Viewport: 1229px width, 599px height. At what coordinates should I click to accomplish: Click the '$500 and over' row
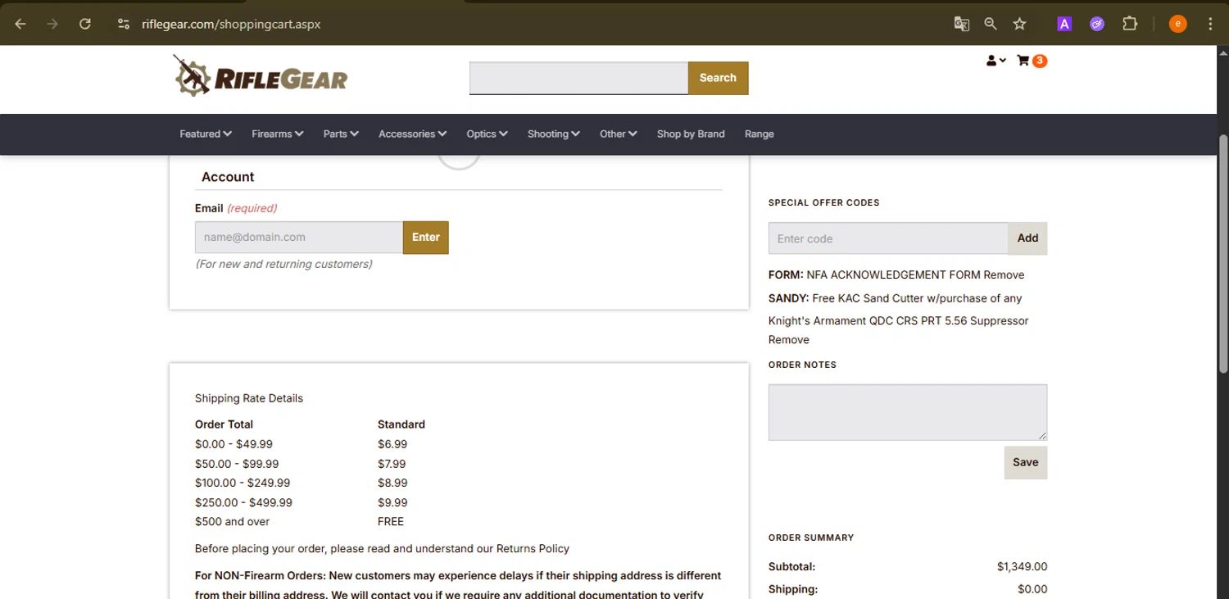(x=232, y=522)
